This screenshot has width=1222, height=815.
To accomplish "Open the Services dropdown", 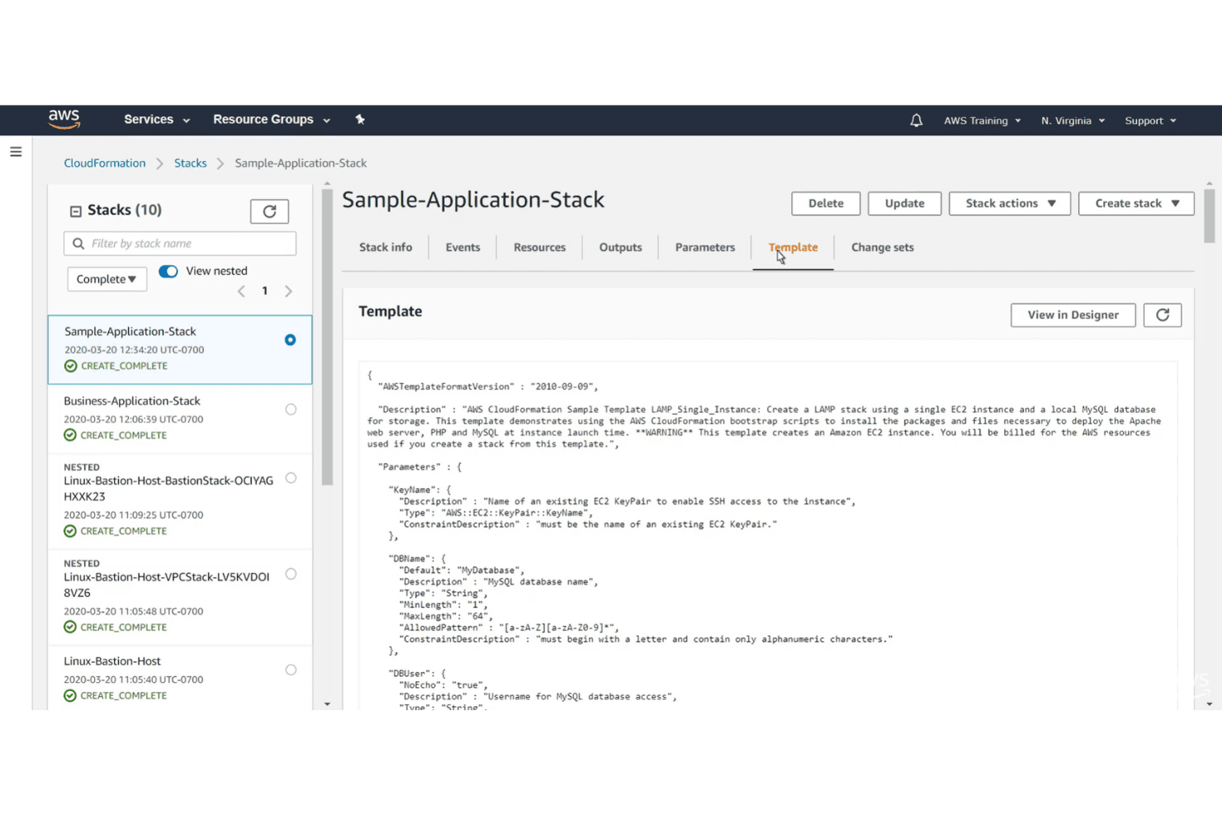I will (157, 120).
